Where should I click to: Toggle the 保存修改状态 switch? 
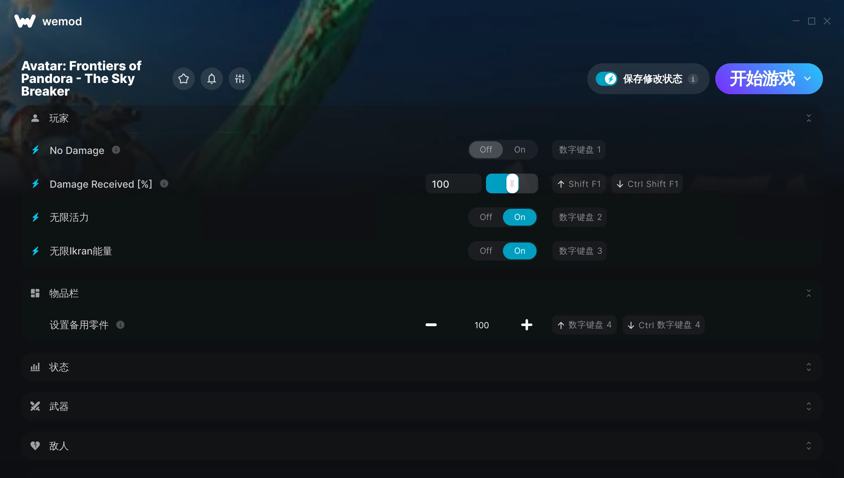[607, 79]
